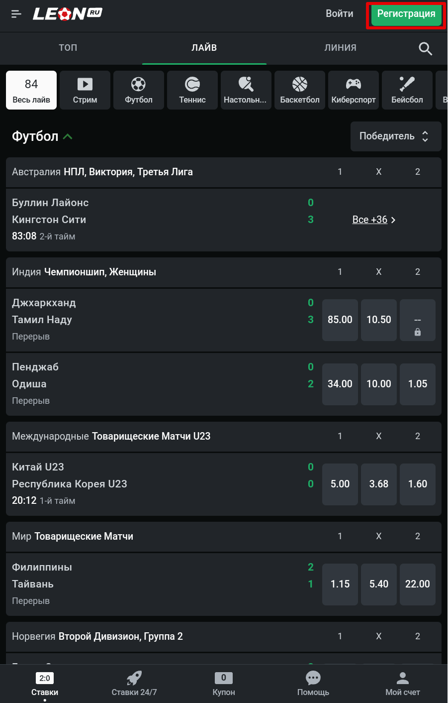The width and height of the screenshot is (448, 703).
Task: Switch to the ТОП tab
Action: [x=68, y=48]
